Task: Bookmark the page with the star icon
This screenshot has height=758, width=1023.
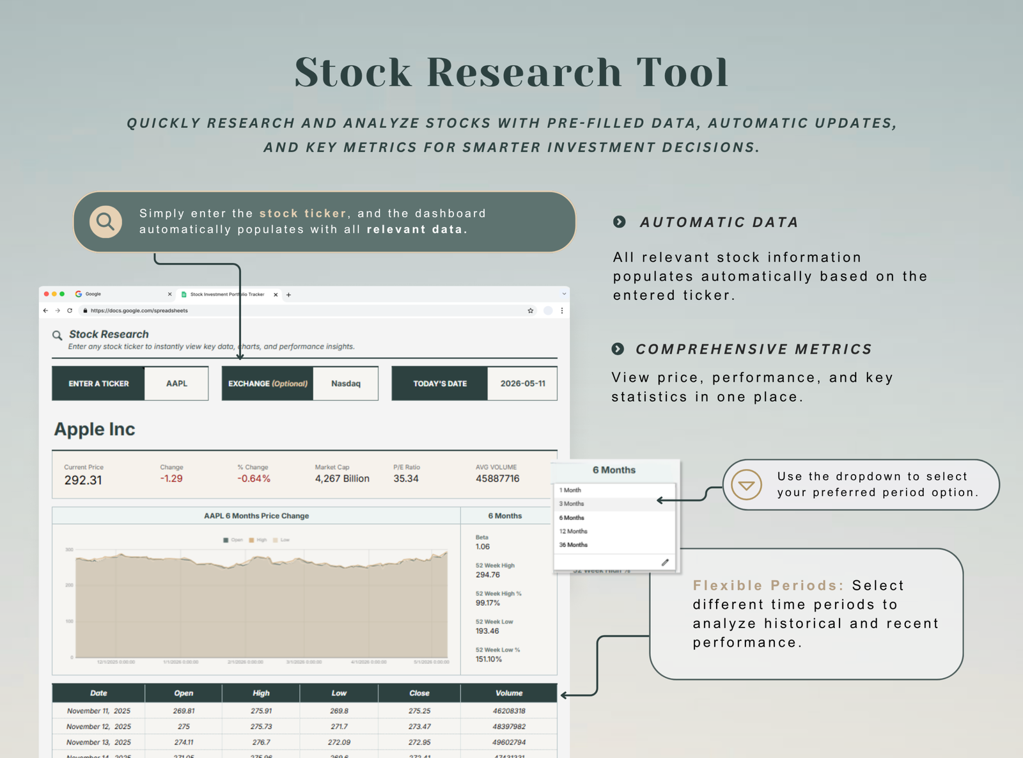Action: tap(531, 311)
